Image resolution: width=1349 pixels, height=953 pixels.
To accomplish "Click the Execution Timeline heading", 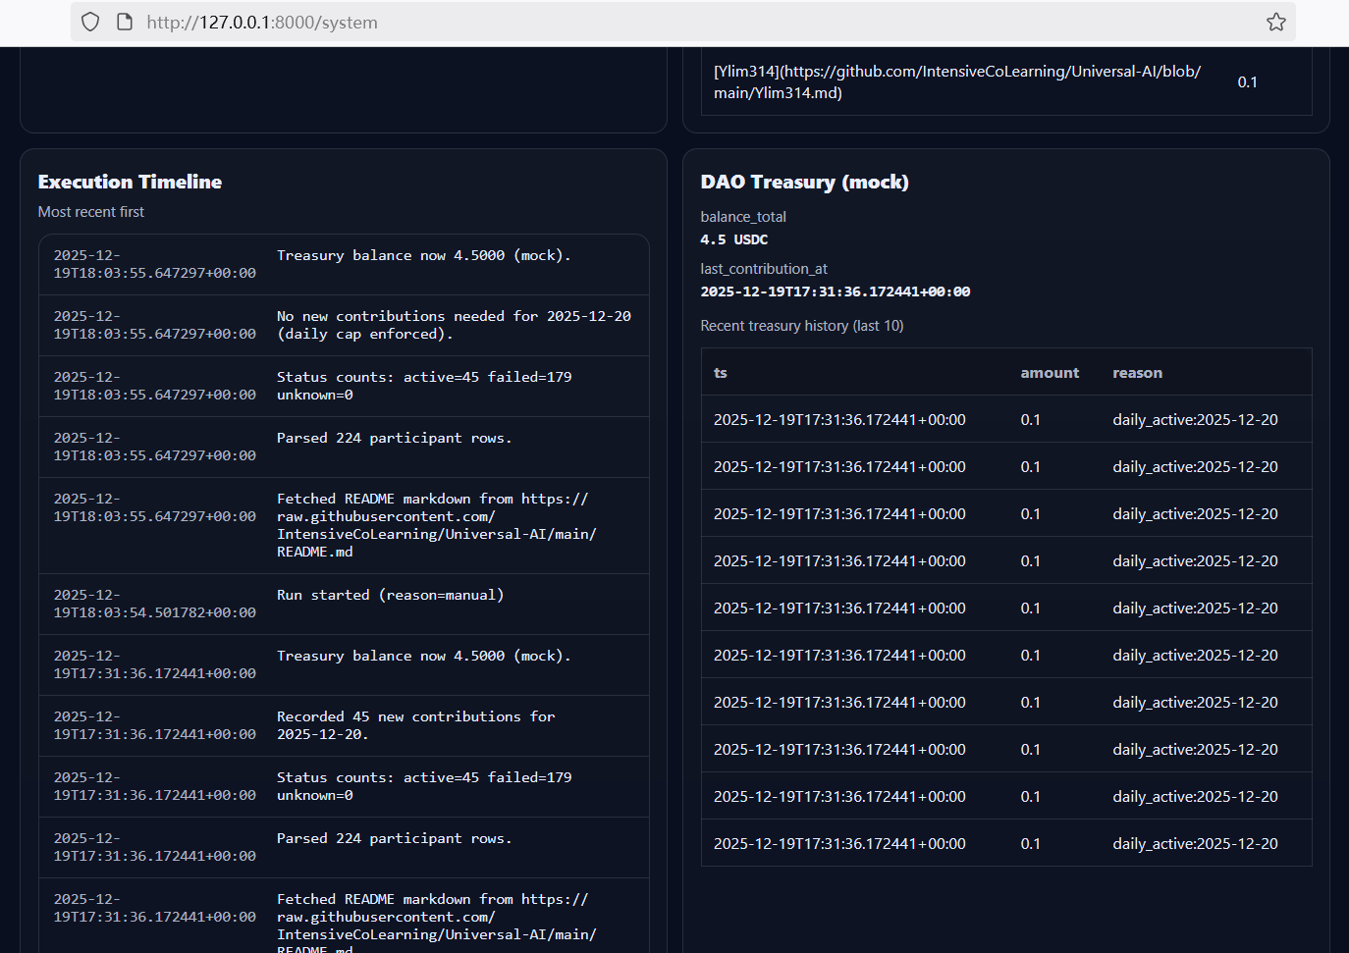I will 130,182.
